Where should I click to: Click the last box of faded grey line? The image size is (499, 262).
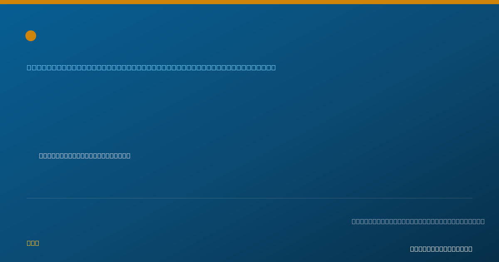(483, 221)
